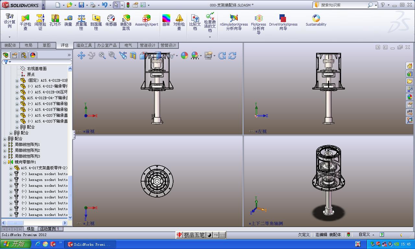Launch AssemblyXpert

click(x=147, y=20)
